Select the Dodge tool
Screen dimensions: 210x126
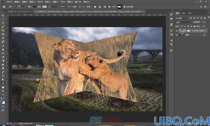(x=3, y=68)
